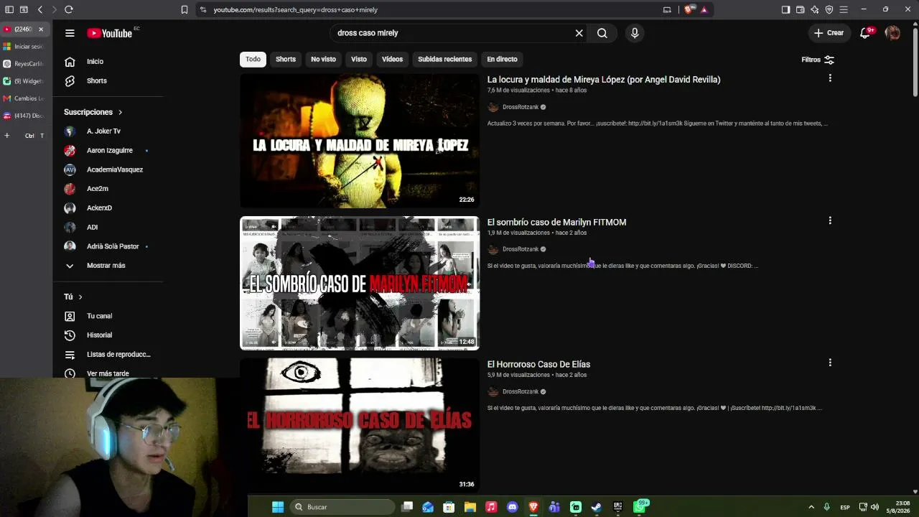Open more actions for Mireya López video
Screen dimensions: 919x517
[830, 78]
